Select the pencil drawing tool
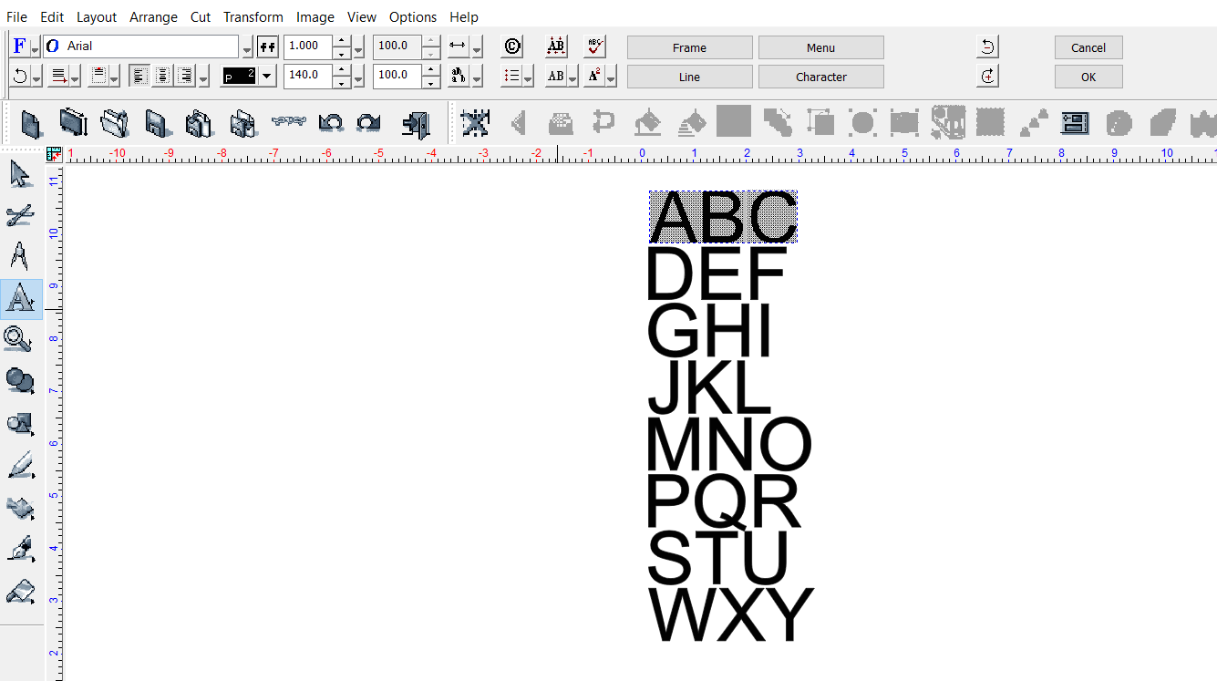Viewport: 1217px width, 681px height. [20, 466]
